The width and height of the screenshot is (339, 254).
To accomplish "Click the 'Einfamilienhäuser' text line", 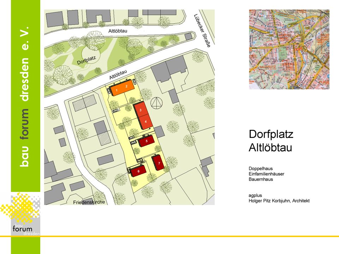I will pyautogui.click(x=266, y=174).
